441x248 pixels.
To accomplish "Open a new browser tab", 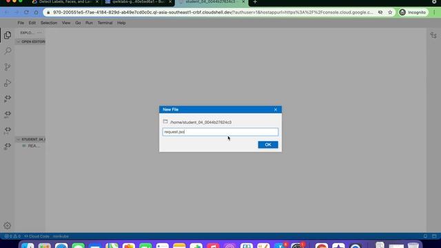I will [255, 2].
